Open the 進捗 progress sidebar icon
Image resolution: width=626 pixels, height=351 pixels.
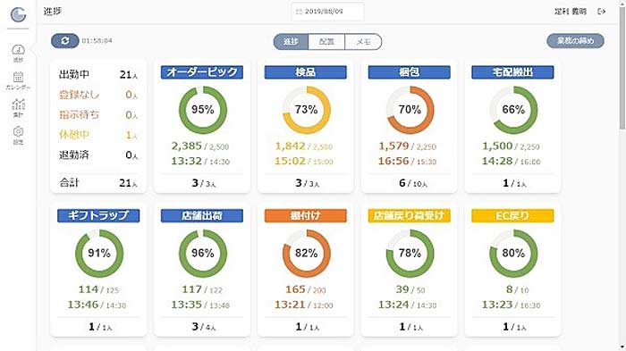pos(19,53)
